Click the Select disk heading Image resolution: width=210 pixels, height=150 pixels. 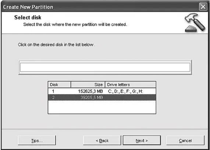pyautogui.click(x=28, y=18)
